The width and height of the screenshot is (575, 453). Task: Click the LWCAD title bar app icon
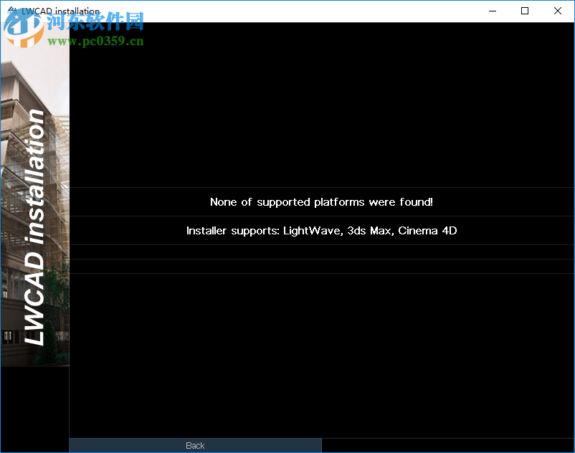click(11, 11)
